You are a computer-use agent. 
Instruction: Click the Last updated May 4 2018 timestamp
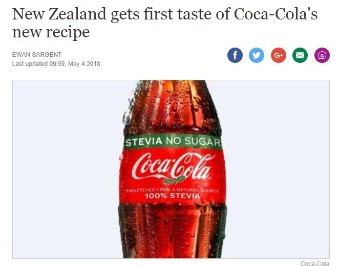click(56, 64)
